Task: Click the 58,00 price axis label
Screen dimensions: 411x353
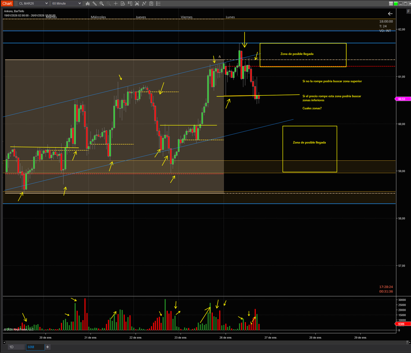Action: tap(402, 218)
